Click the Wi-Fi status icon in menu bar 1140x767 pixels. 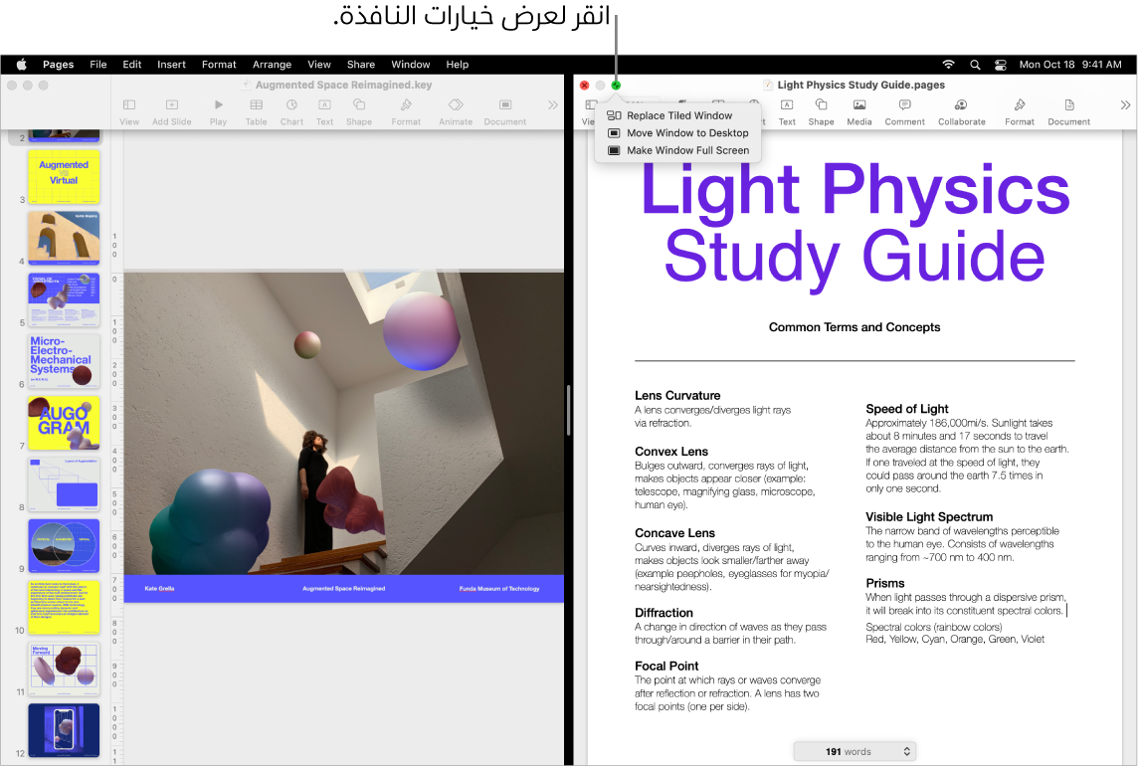(x=949, y=64)
